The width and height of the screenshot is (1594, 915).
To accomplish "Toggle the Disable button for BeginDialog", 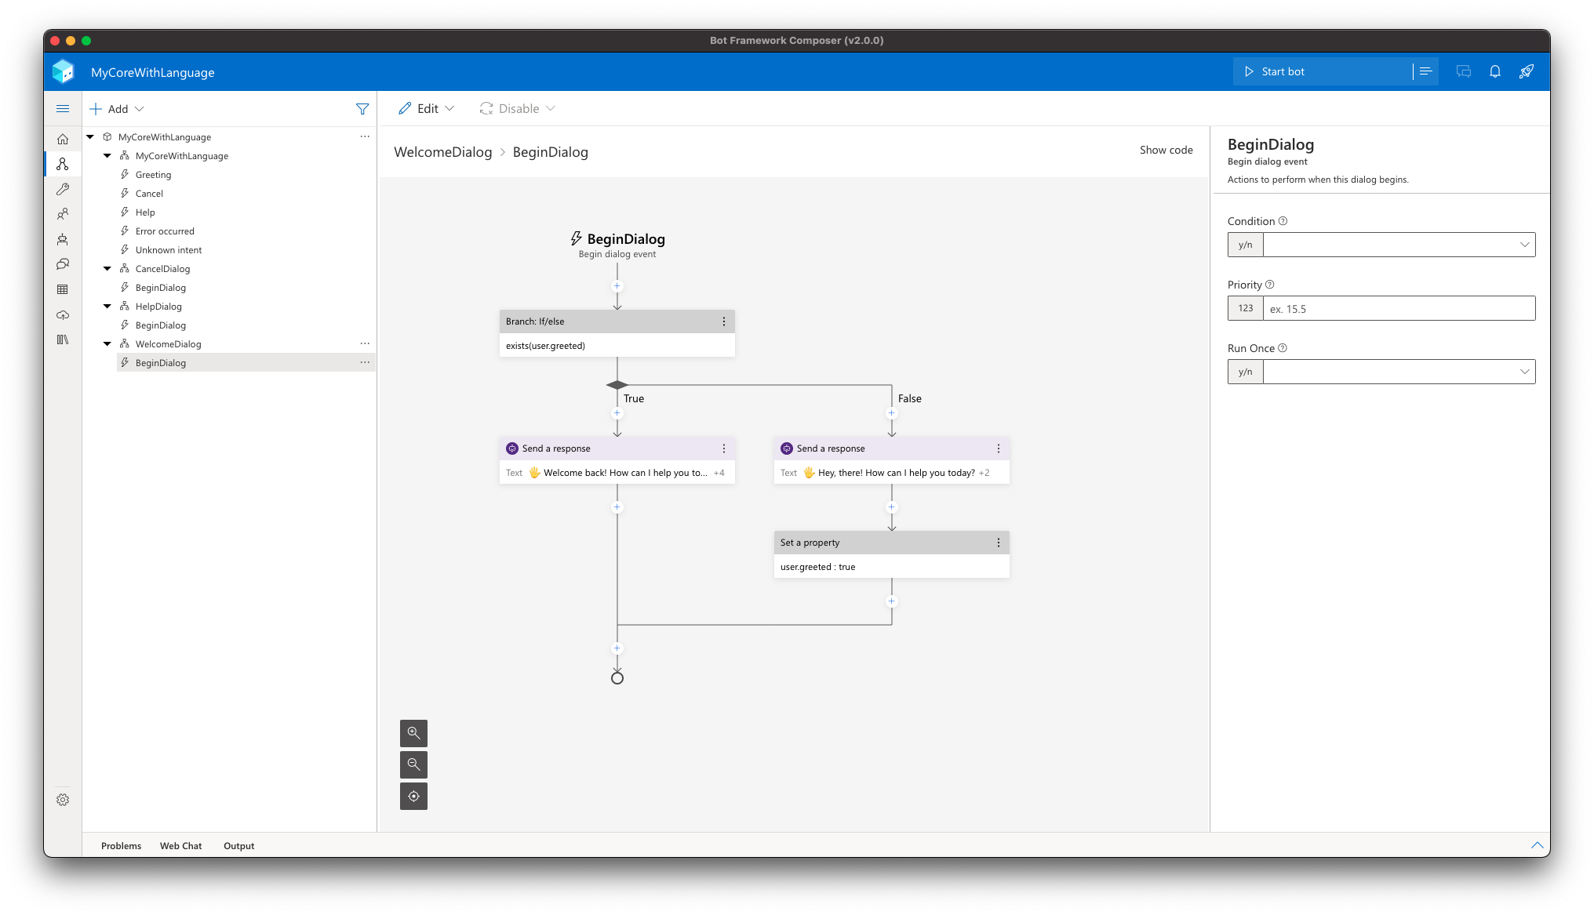I will (519, 108).
